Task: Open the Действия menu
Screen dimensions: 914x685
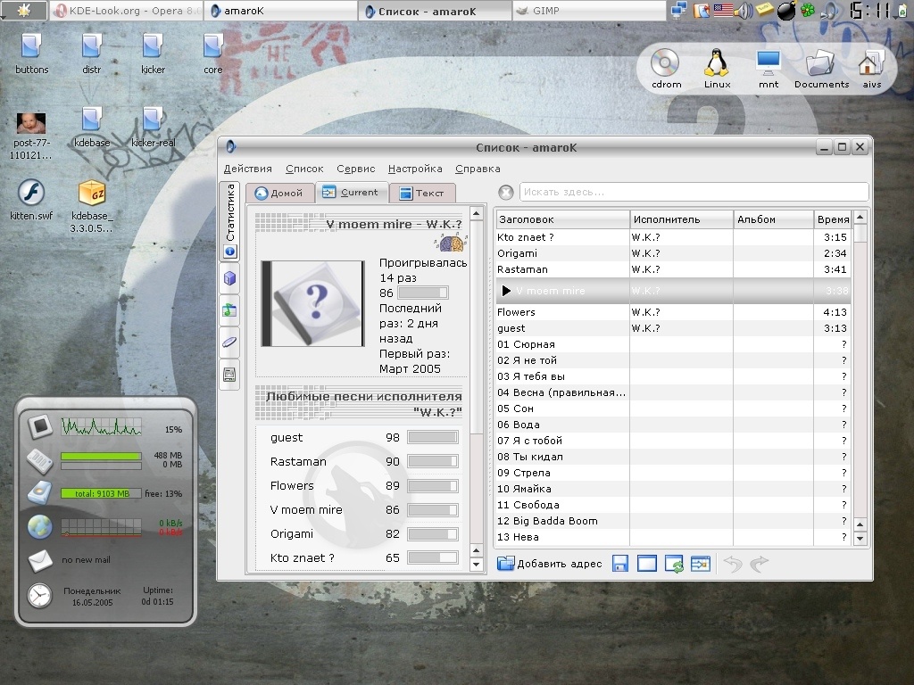Action: [x=248, y=169]
